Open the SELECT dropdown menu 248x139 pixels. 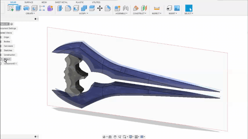click(189, 14)
